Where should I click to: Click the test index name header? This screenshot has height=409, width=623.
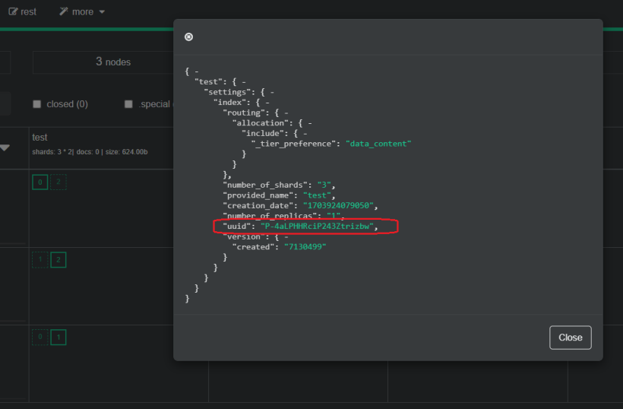(x=40, y=138)
